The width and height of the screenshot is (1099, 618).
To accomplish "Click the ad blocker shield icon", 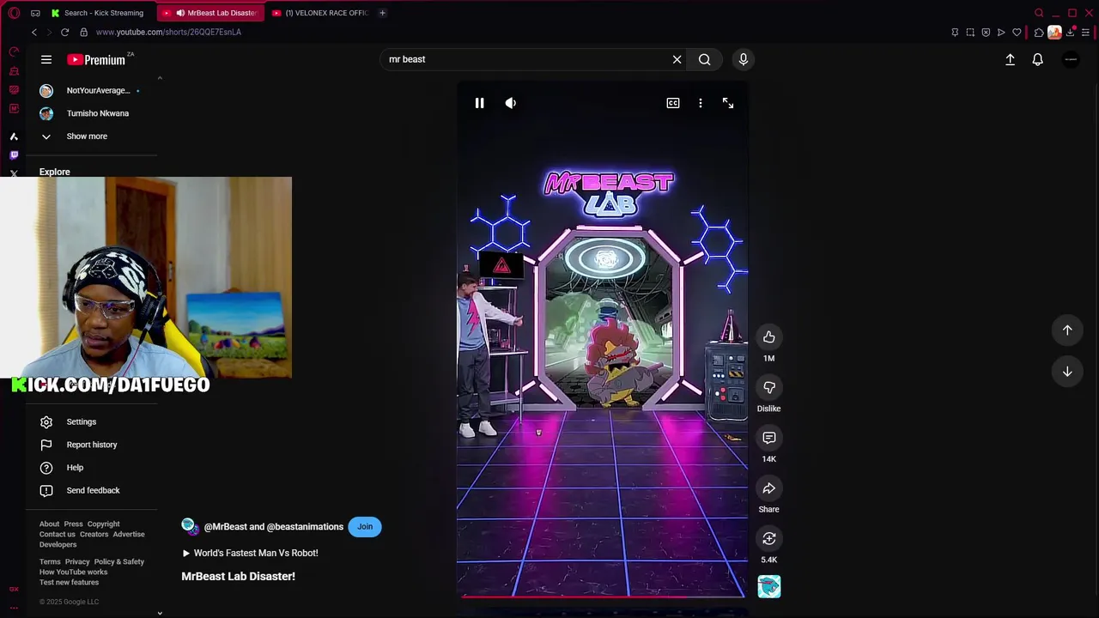I will (986, 33).
